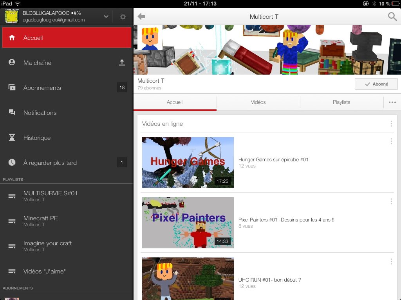Click the channel banner artwork
This screenshot has width=401, height=300.
click(267, 50)
